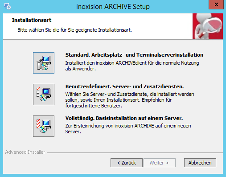
Task: Click the magnifying glass mascot banner image
Action: click(x=208, y=26)
